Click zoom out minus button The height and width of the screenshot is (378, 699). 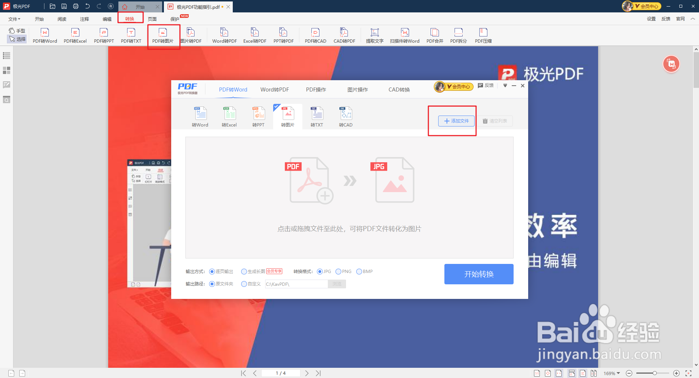click(x=629, y=373)
